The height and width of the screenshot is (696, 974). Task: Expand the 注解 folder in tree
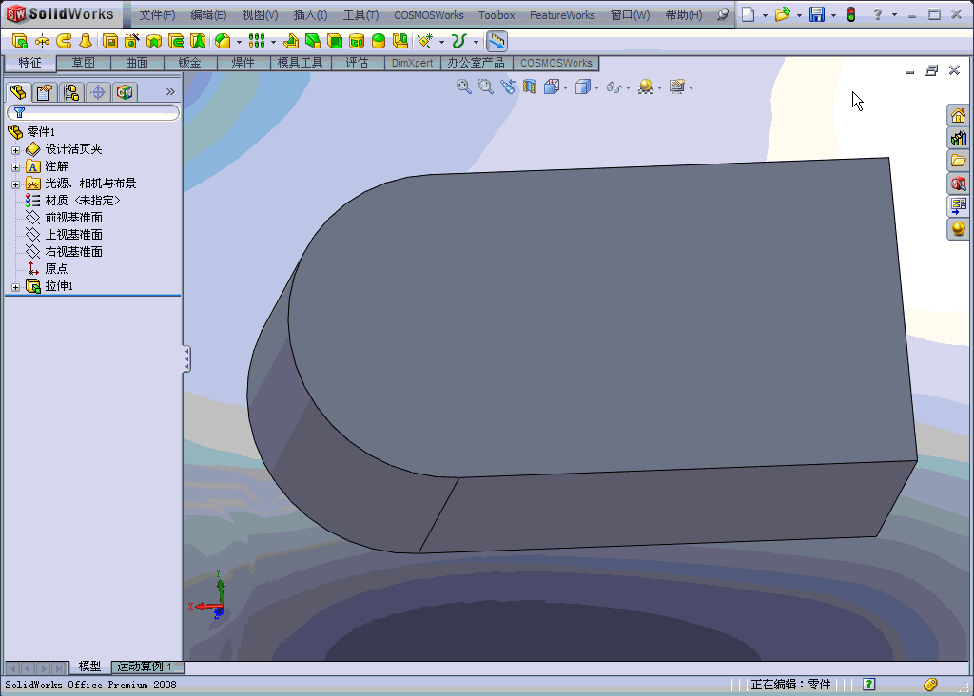point(15,166)
